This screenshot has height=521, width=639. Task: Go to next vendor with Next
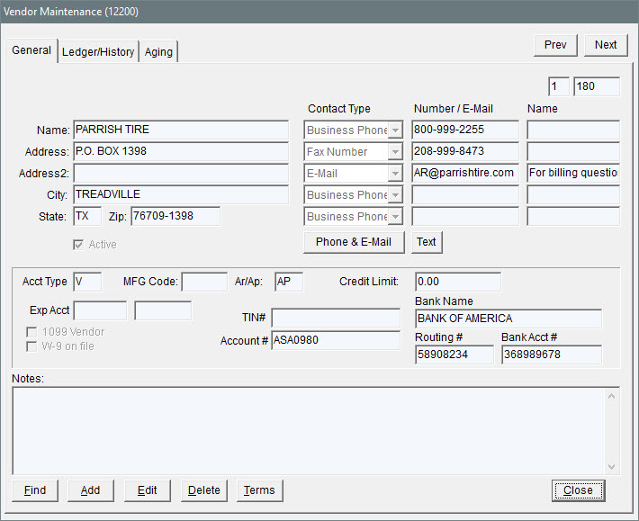tap(606, 45)
